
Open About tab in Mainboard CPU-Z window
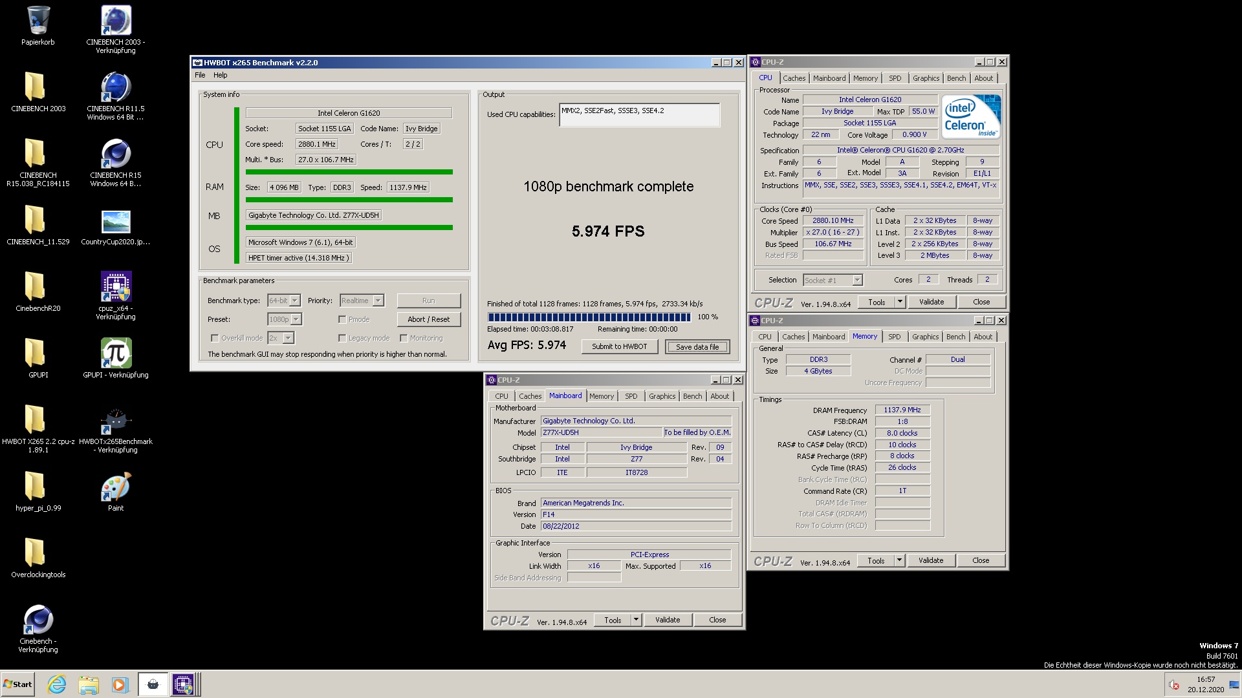719,396
